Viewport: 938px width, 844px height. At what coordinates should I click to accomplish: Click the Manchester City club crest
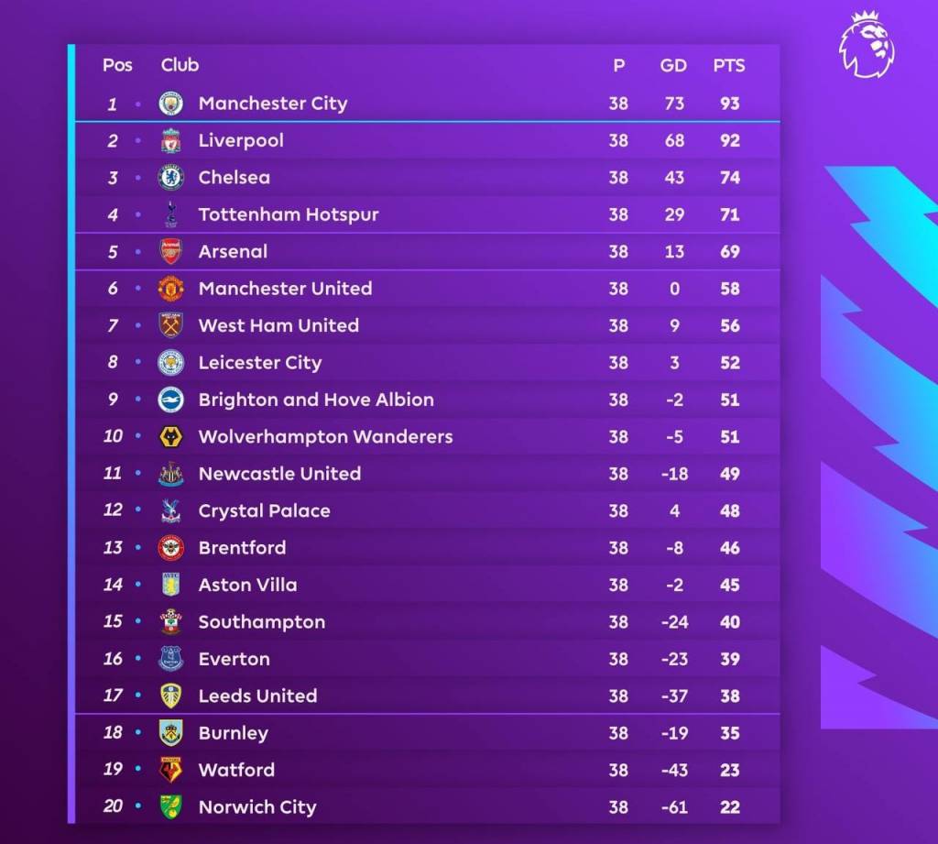pyautogui.click(x=171, y=104)
